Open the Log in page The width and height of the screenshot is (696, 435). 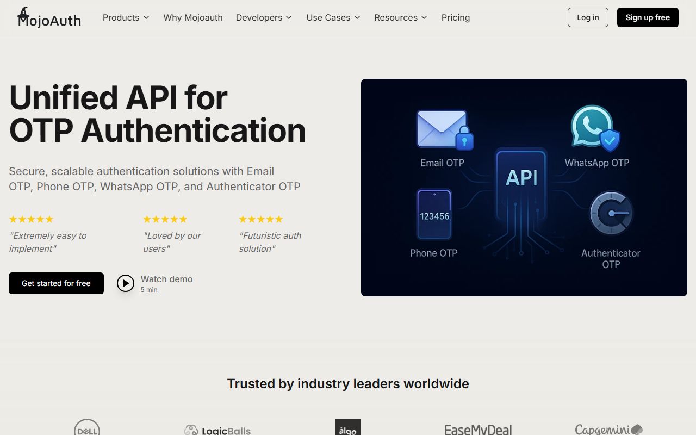587,17
